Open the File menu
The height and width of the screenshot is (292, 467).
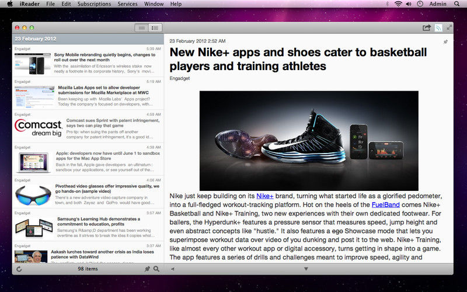coord(51,4)
